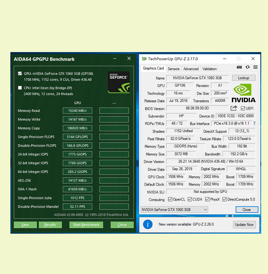Screen dimensions: 268x274
Task: Click the WHQL digital signature field
Action: 241,169
